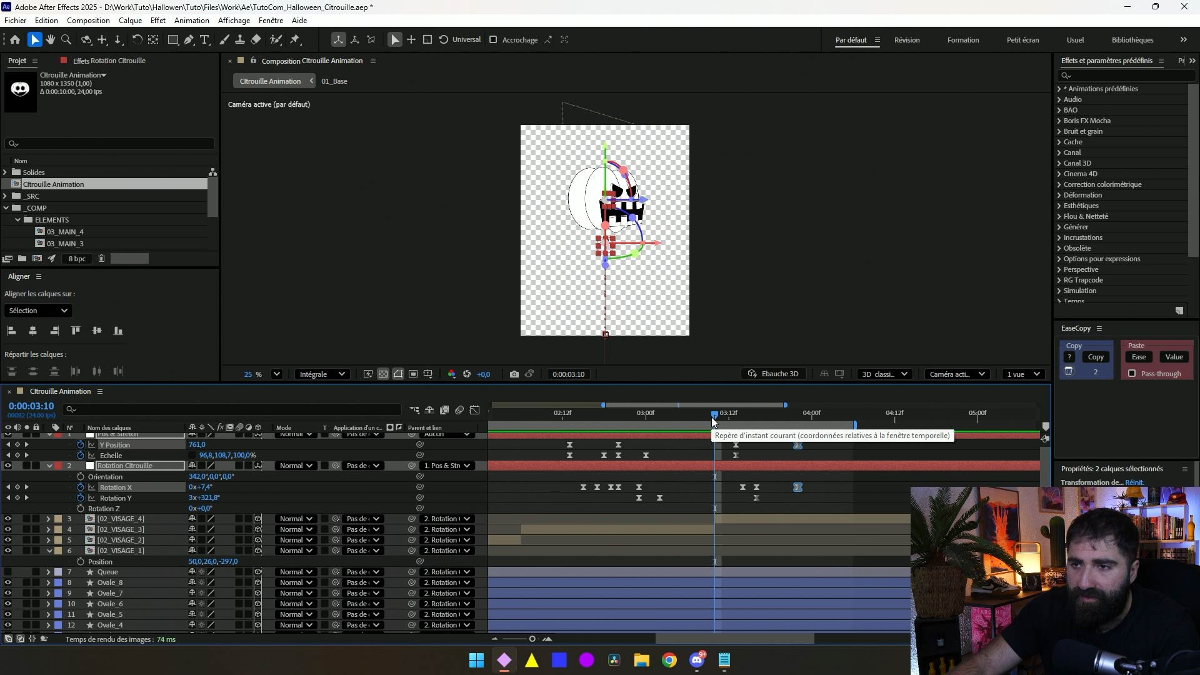This screenshot has height=675, width=1200.
Task: Select the Rotation tool
Action: [x=137, y=39]
